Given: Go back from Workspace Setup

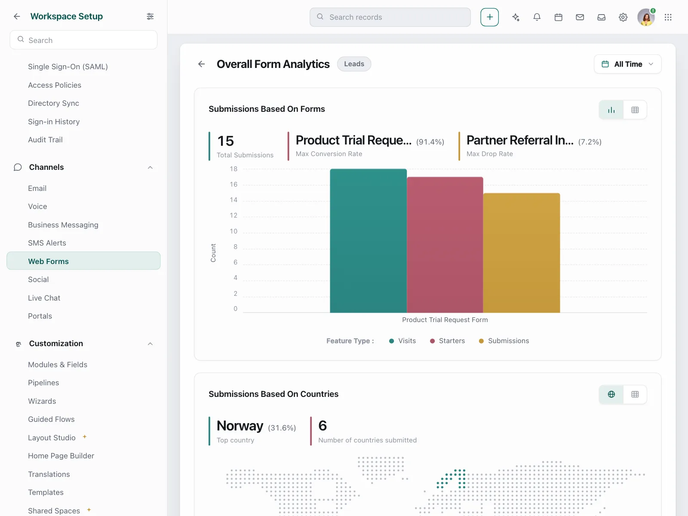Looking at the screenshot, I should coord(17,16).
